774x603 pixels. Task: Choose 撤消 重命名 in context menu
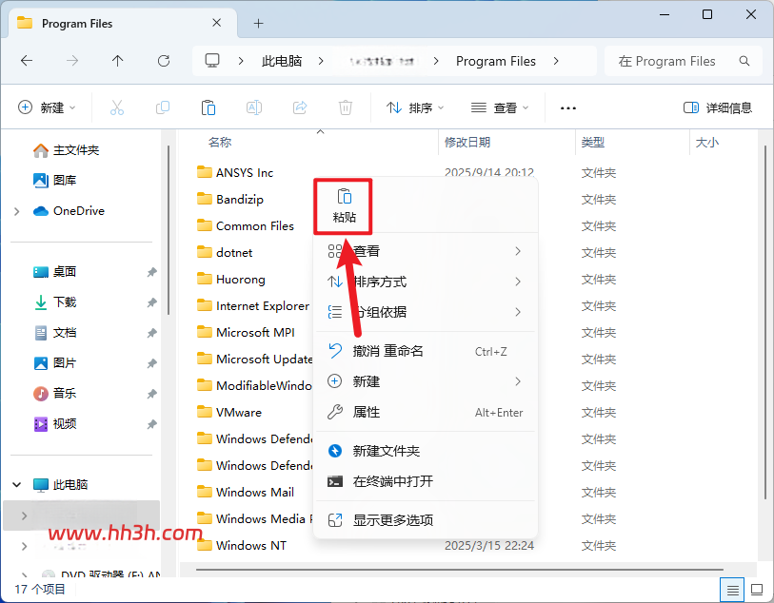(x=426, y=351)
